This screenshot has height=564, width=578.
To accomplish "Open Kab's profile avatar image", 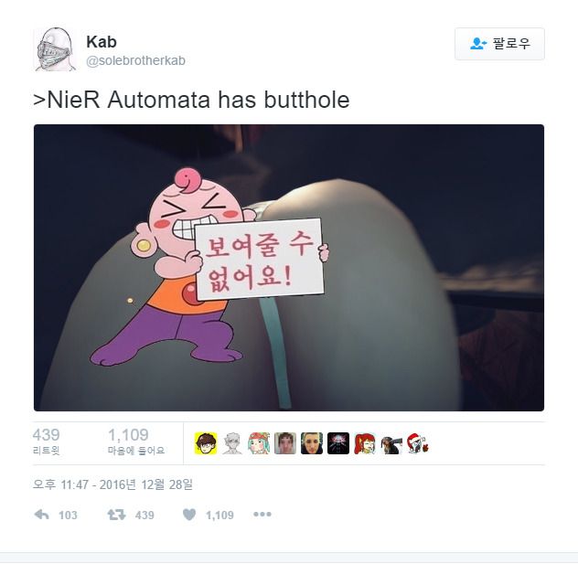I will pos(55,49).
